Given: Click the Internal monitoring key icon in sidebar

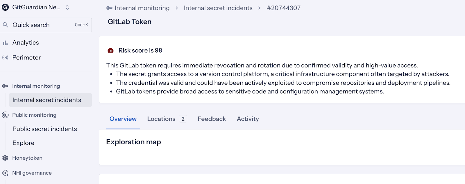Looking at the screenshot, I should 5,86.
